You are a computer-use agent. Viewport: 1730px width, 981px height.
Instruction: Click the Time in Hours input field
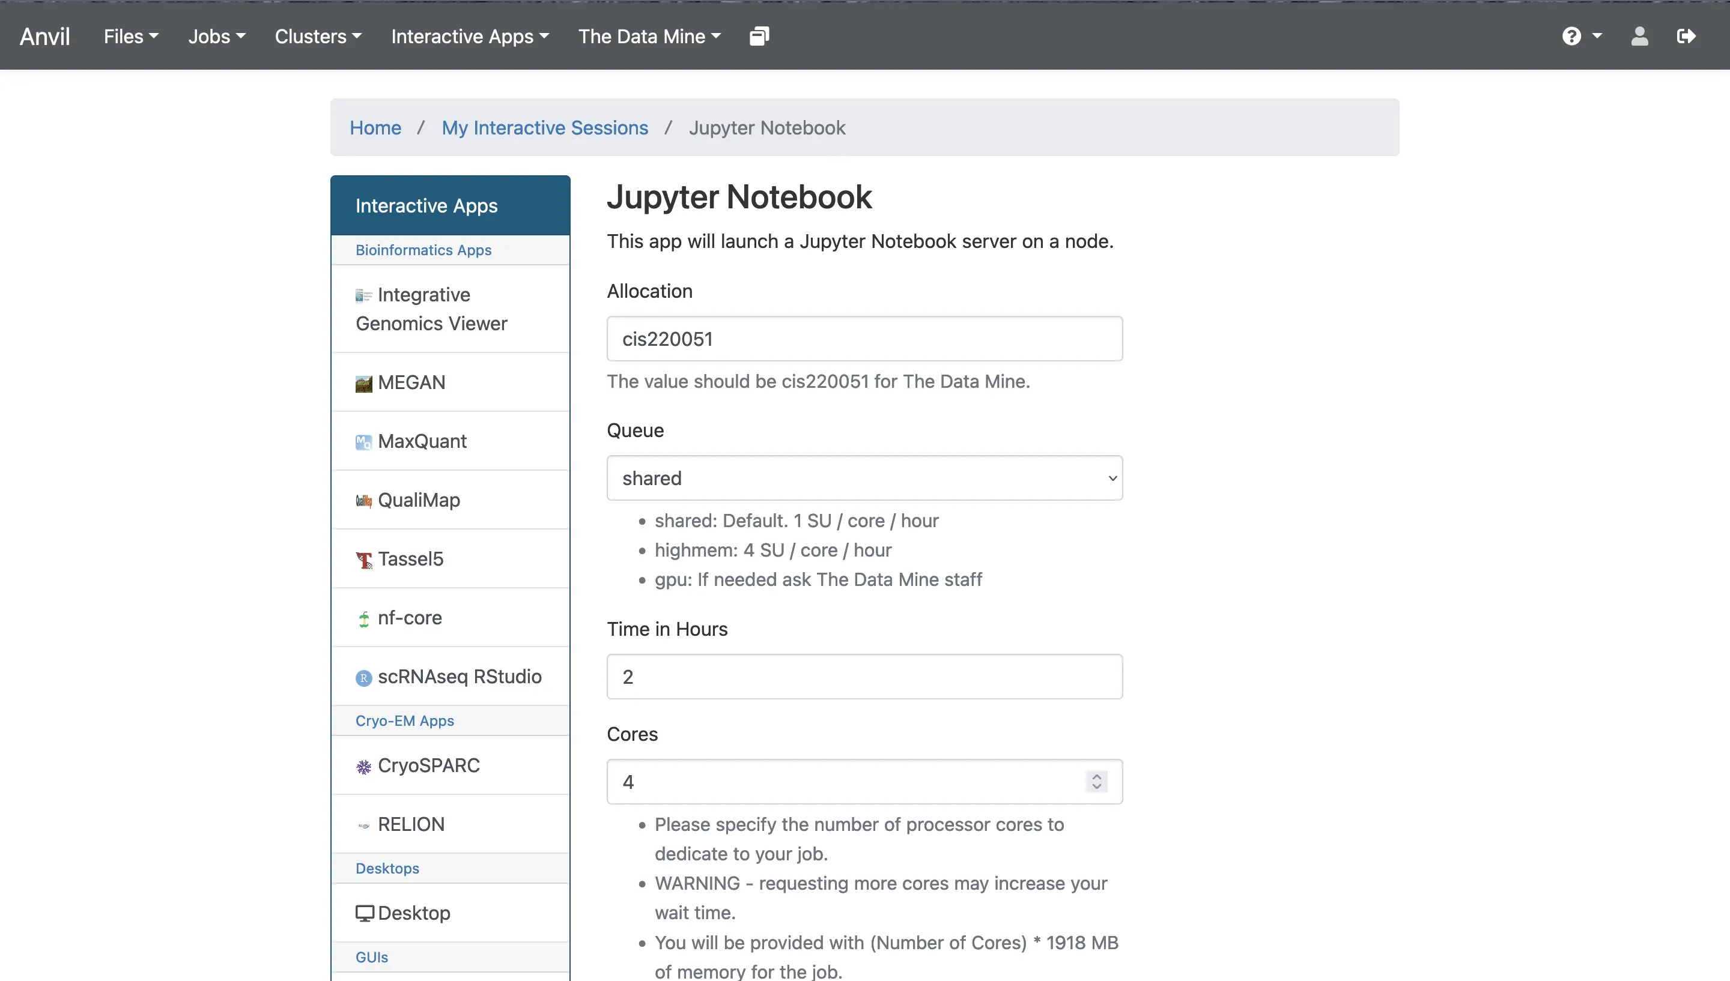tap(864, 676)
